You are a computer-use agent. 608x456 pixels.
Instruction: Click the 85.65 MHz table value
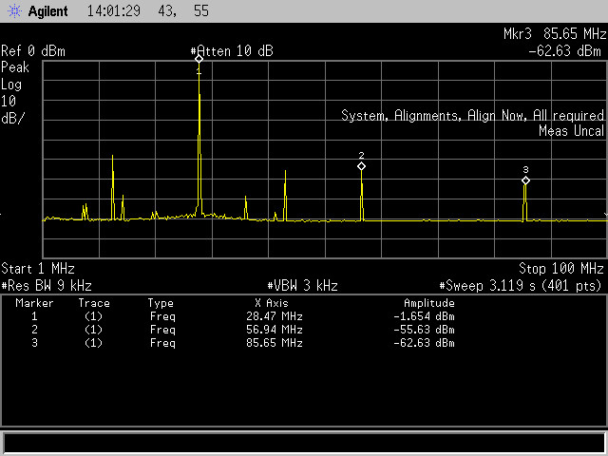(x=275, y=343)
